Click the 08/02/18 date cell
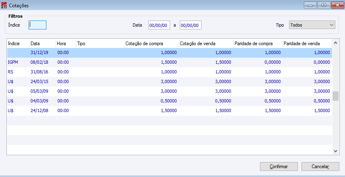 (39, 62)
